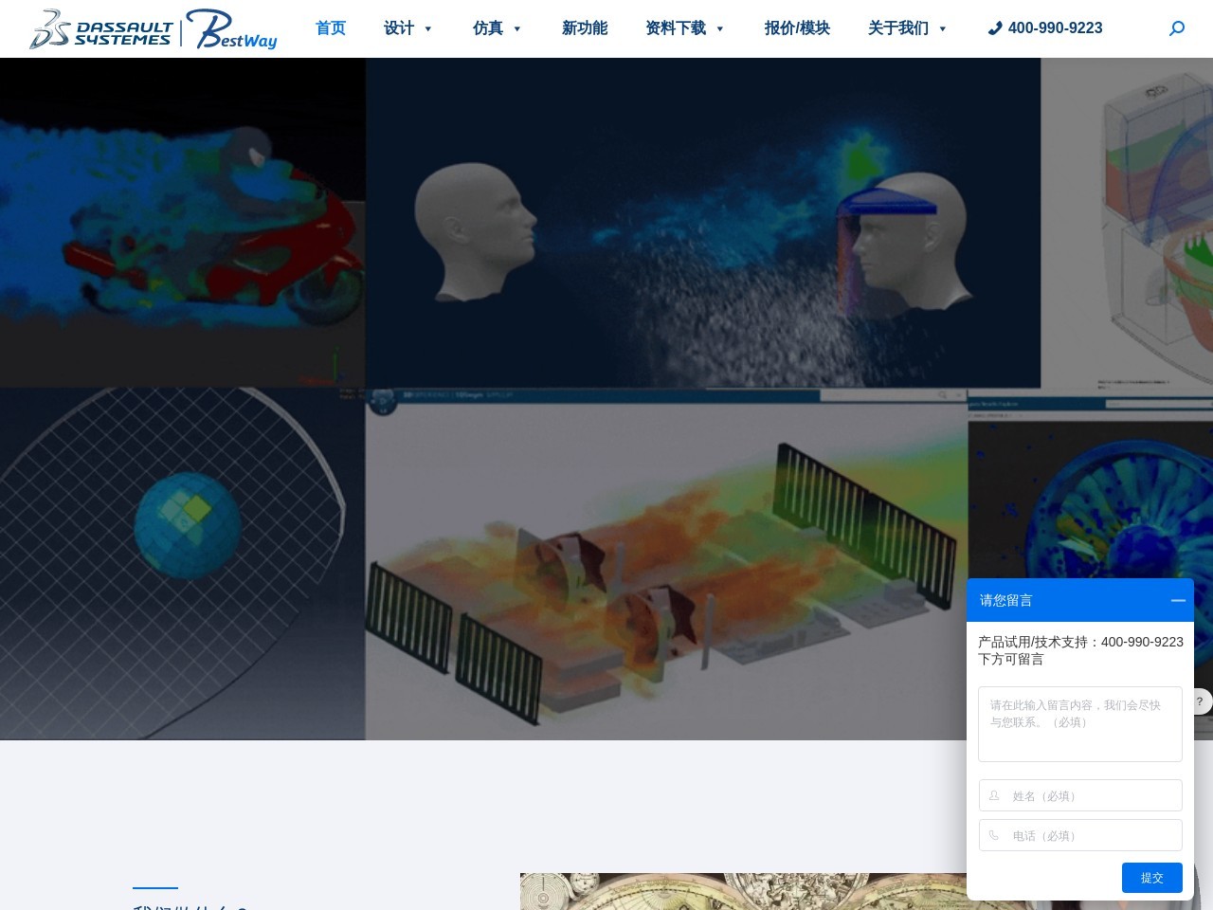The width and height of the screenshot is (1213, 910).
Task: Open the 资料下载 dropdown menu
Action: pyautogui.click(x=685, y=28)
